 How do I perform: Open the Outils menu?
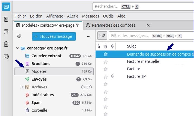pos(108,16)
